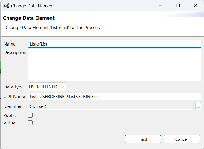The height and width of the screenshot is (149, 204).
Task: Click inside the empty Description text area
Action: (114, 65)
